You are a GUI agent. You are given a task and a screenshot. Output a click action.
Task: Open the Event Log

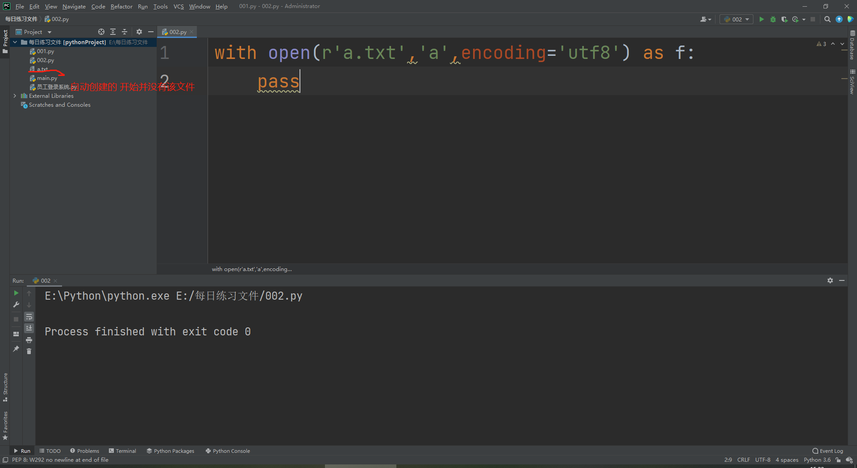828,451
